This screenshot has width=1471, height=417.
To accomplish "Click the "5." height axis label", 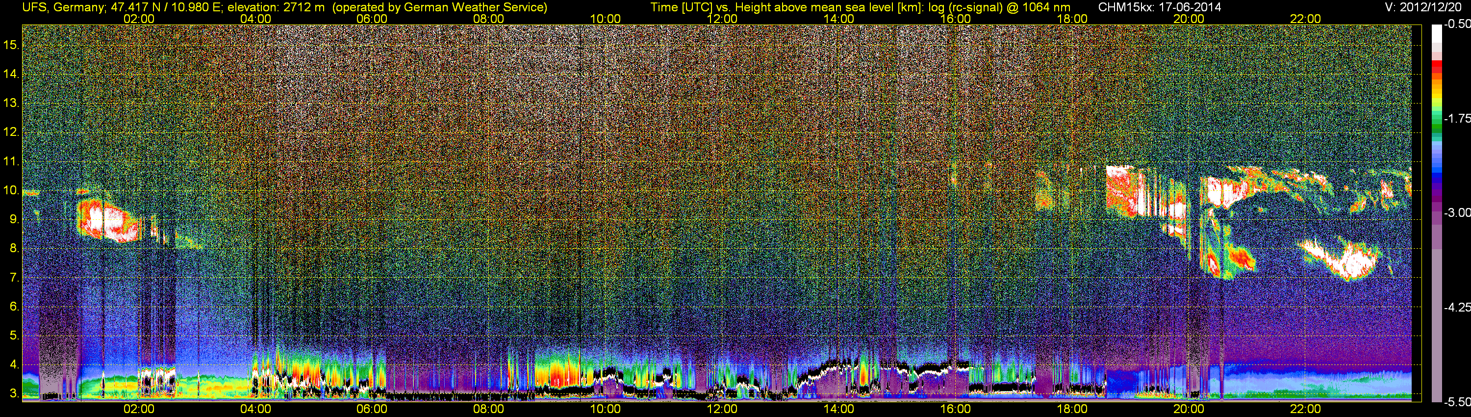I will pyautogui.click(x=15, y=336).
